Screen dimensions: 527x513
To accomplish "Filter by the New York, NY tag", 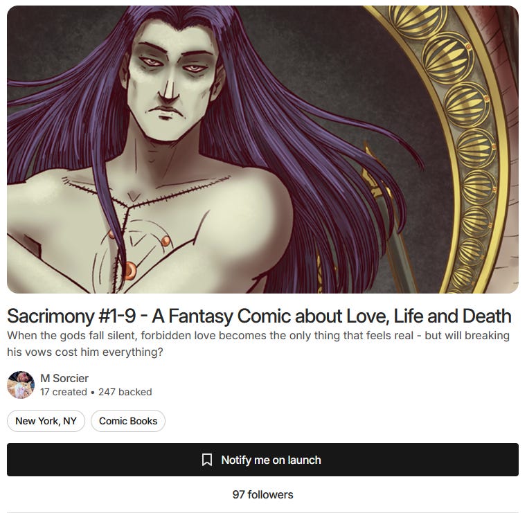I will [46, 421].
